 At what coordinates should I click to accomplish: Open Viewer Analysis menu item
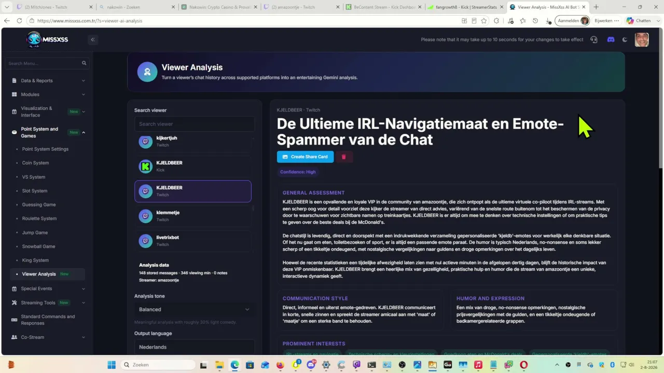pos(47,274)
